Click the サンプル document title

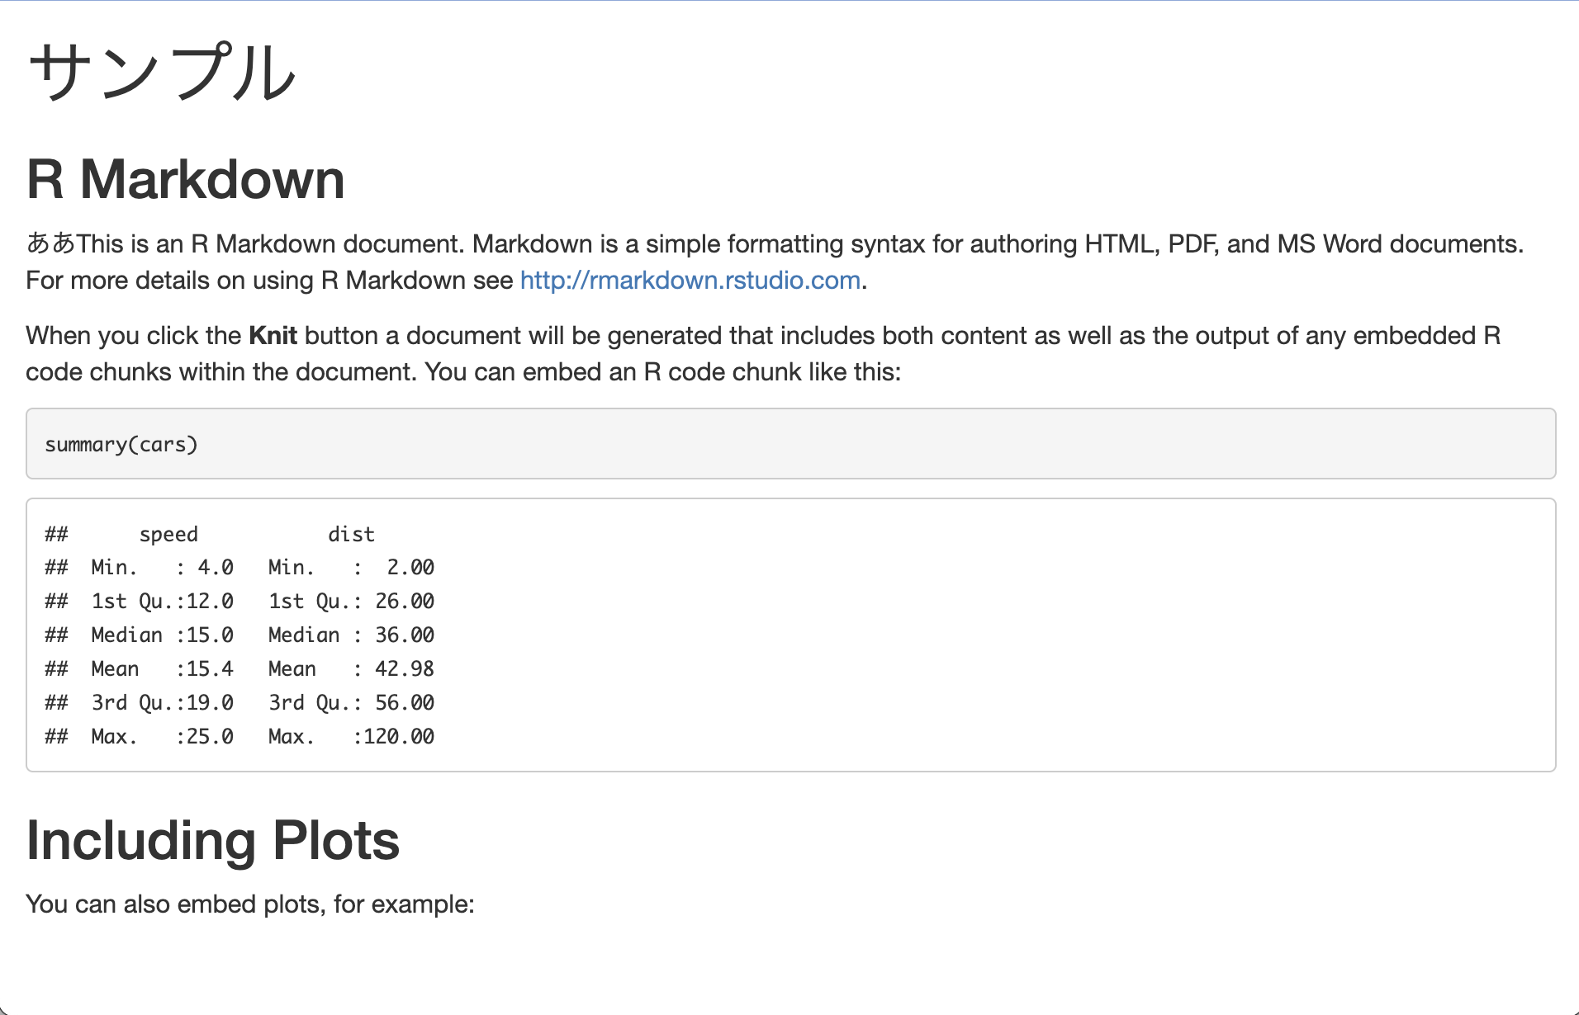(162, 72)
